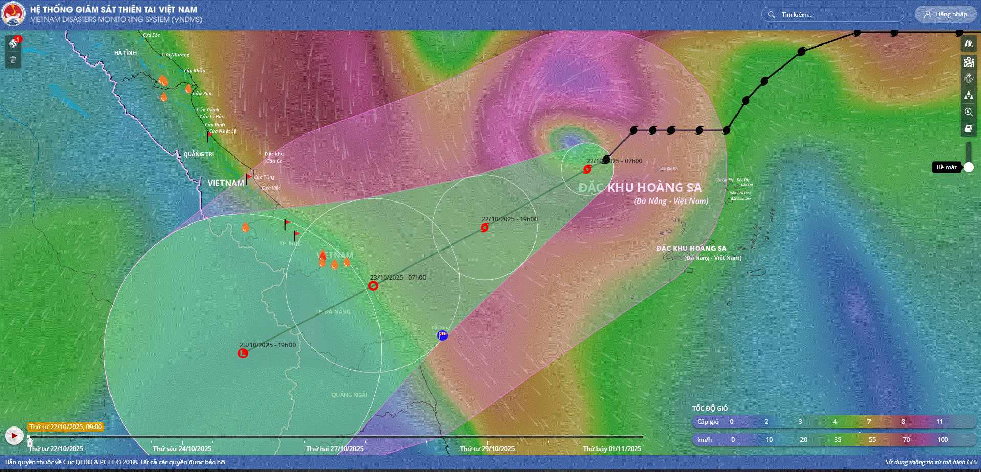The height and width of the screenshot is (472, 981).
Task: Click the red L marker at 23/10/2025 19h00
Action: (x=243, y=353)
